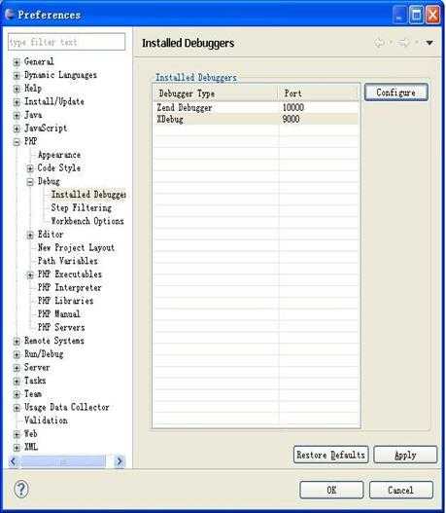Viewport: 446px width, 513px height.
Task: Expand the Team preferences node
Action: [17, 394]
